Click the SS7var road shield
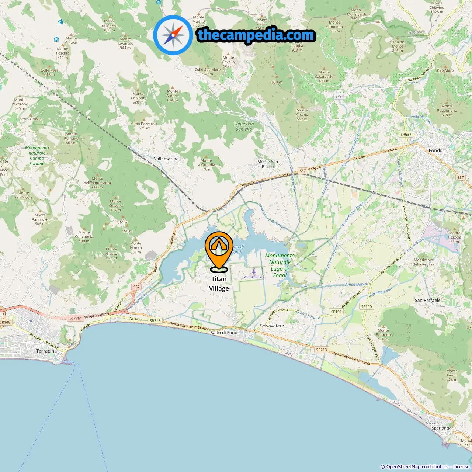 pos(75,318)
